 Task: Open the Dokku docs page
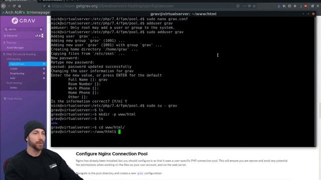[14, 88]
